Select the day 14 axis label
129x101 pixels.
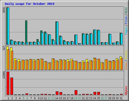click(x=57, y=98)
